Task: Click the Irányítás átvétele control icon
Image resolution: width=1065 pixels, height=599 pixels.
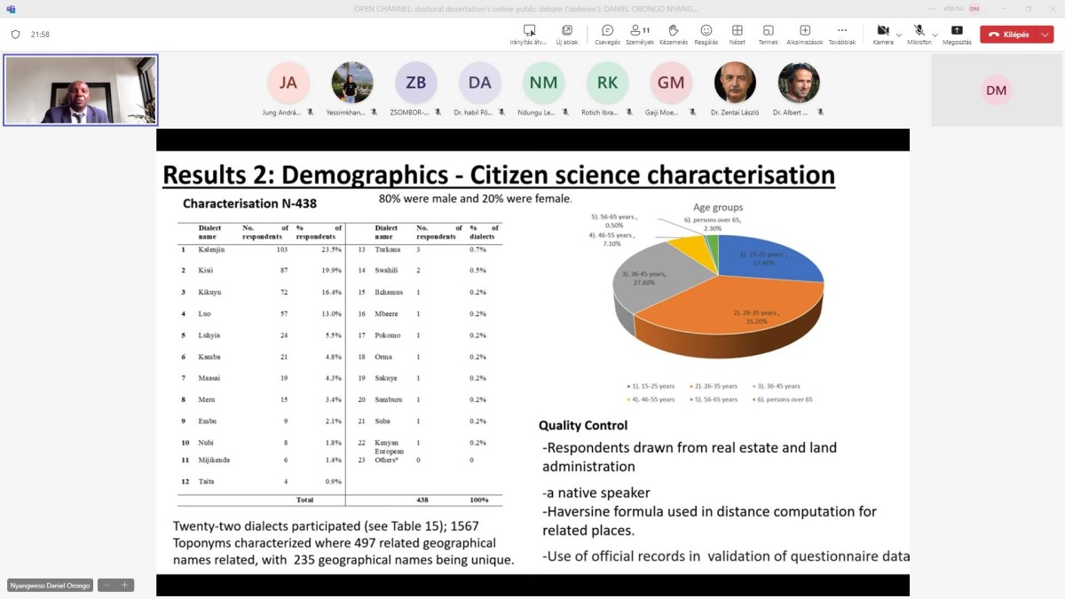Action: 529,34
